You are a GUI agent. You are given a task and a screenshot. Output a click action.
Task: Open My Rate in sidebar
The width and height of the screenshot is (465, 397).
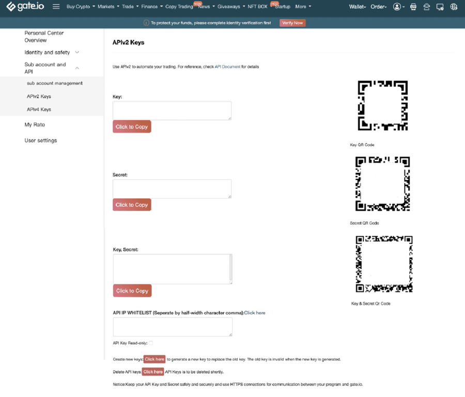tap(35, 125)
